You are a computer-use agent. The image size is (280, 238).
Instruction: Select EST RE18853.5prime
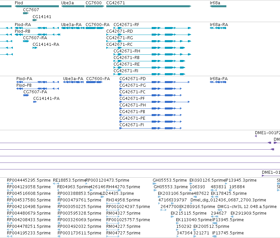pyautogui.click(x=69, y=180)
